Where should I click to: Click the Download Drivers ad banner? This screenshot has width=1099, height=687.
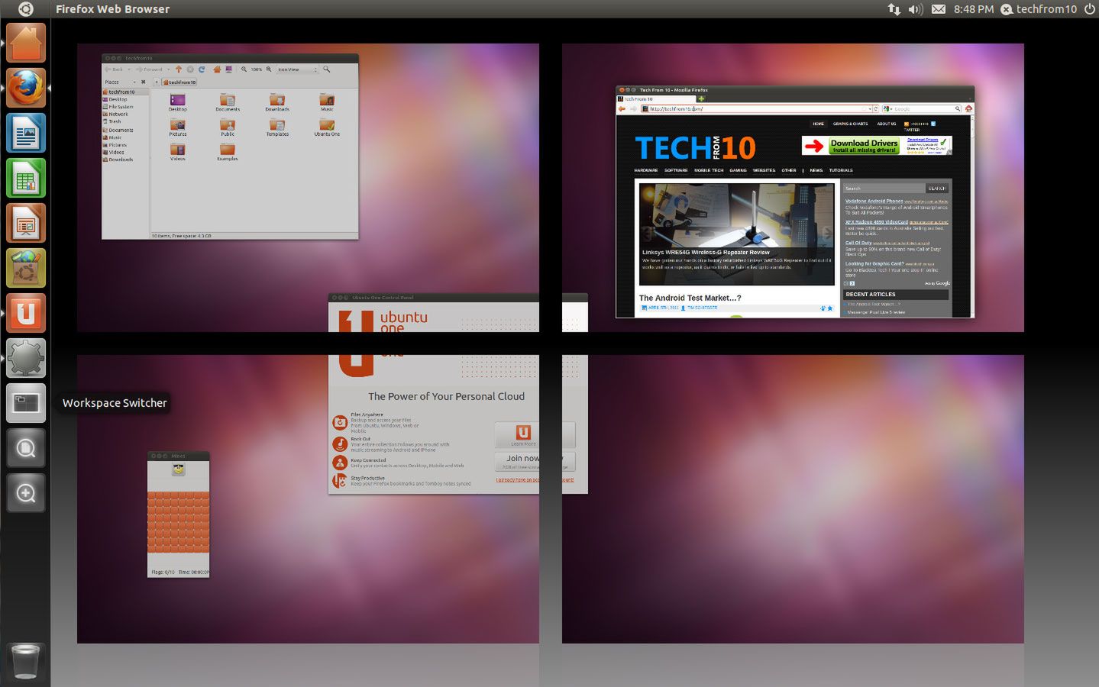pyautogui.click(x=877, y=146)
